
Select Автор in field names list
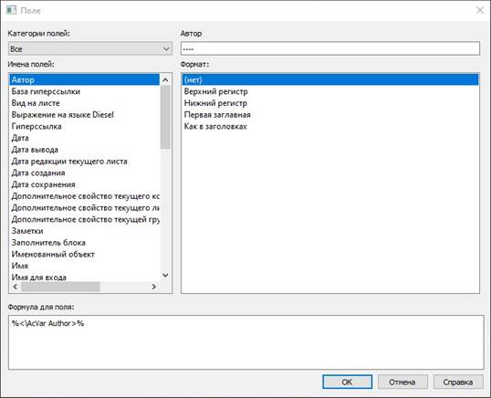click(x=85, y=79)
